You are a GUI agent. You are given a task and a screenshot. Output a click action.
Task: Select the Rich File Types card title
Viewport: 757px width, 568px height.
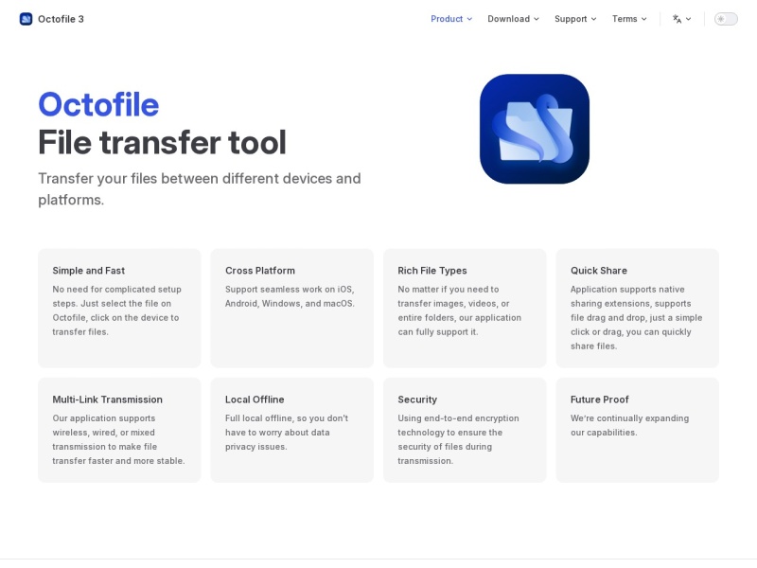(x=432, y=271)
